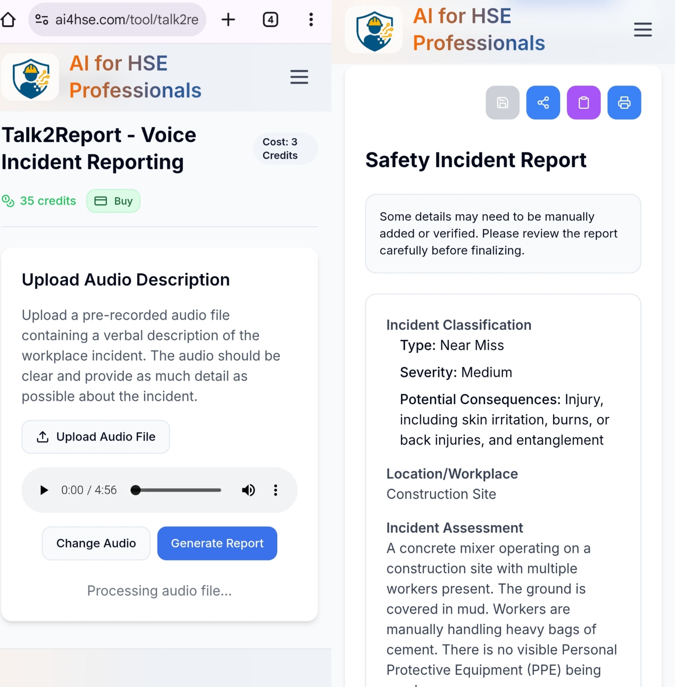Share the generated incident report

[x=543, y=103]
